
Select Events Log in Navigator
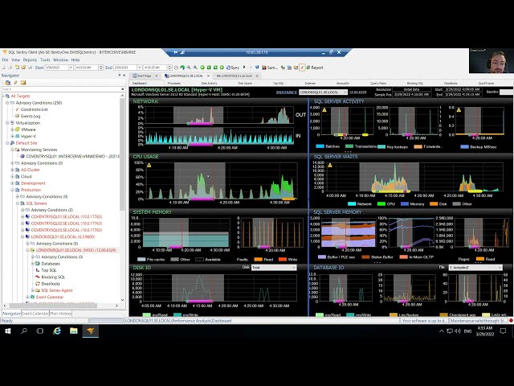coord(31,116)
